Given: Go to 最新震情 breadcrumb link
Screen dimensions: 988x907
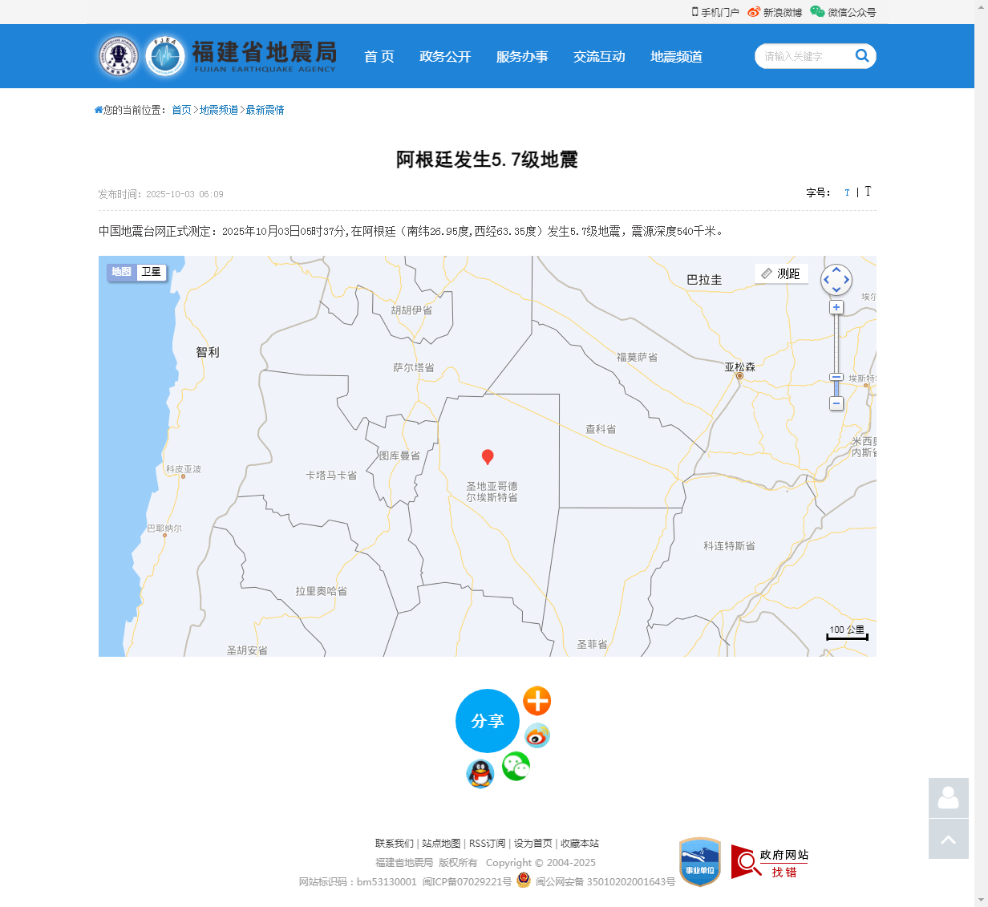Looking at the screenshot, I should pos(265,110).
